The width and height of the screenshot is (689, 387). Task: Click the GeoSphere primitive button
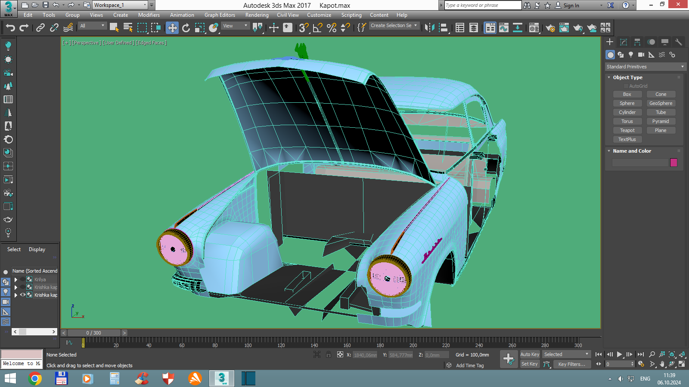661,103
